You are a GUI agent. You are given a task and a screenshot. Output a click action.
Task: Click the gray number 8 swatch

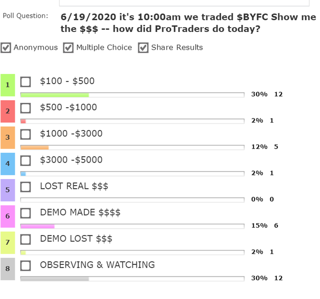click(7, 269)
